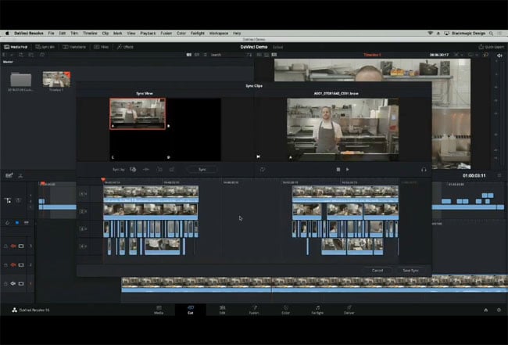Choose the sync by audio waveform icon
This screenshot has height=345, width=508.
point(146,169)
